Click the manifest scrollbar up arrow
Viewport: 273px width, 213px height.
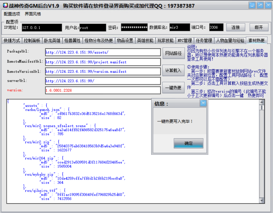(261, 102)
